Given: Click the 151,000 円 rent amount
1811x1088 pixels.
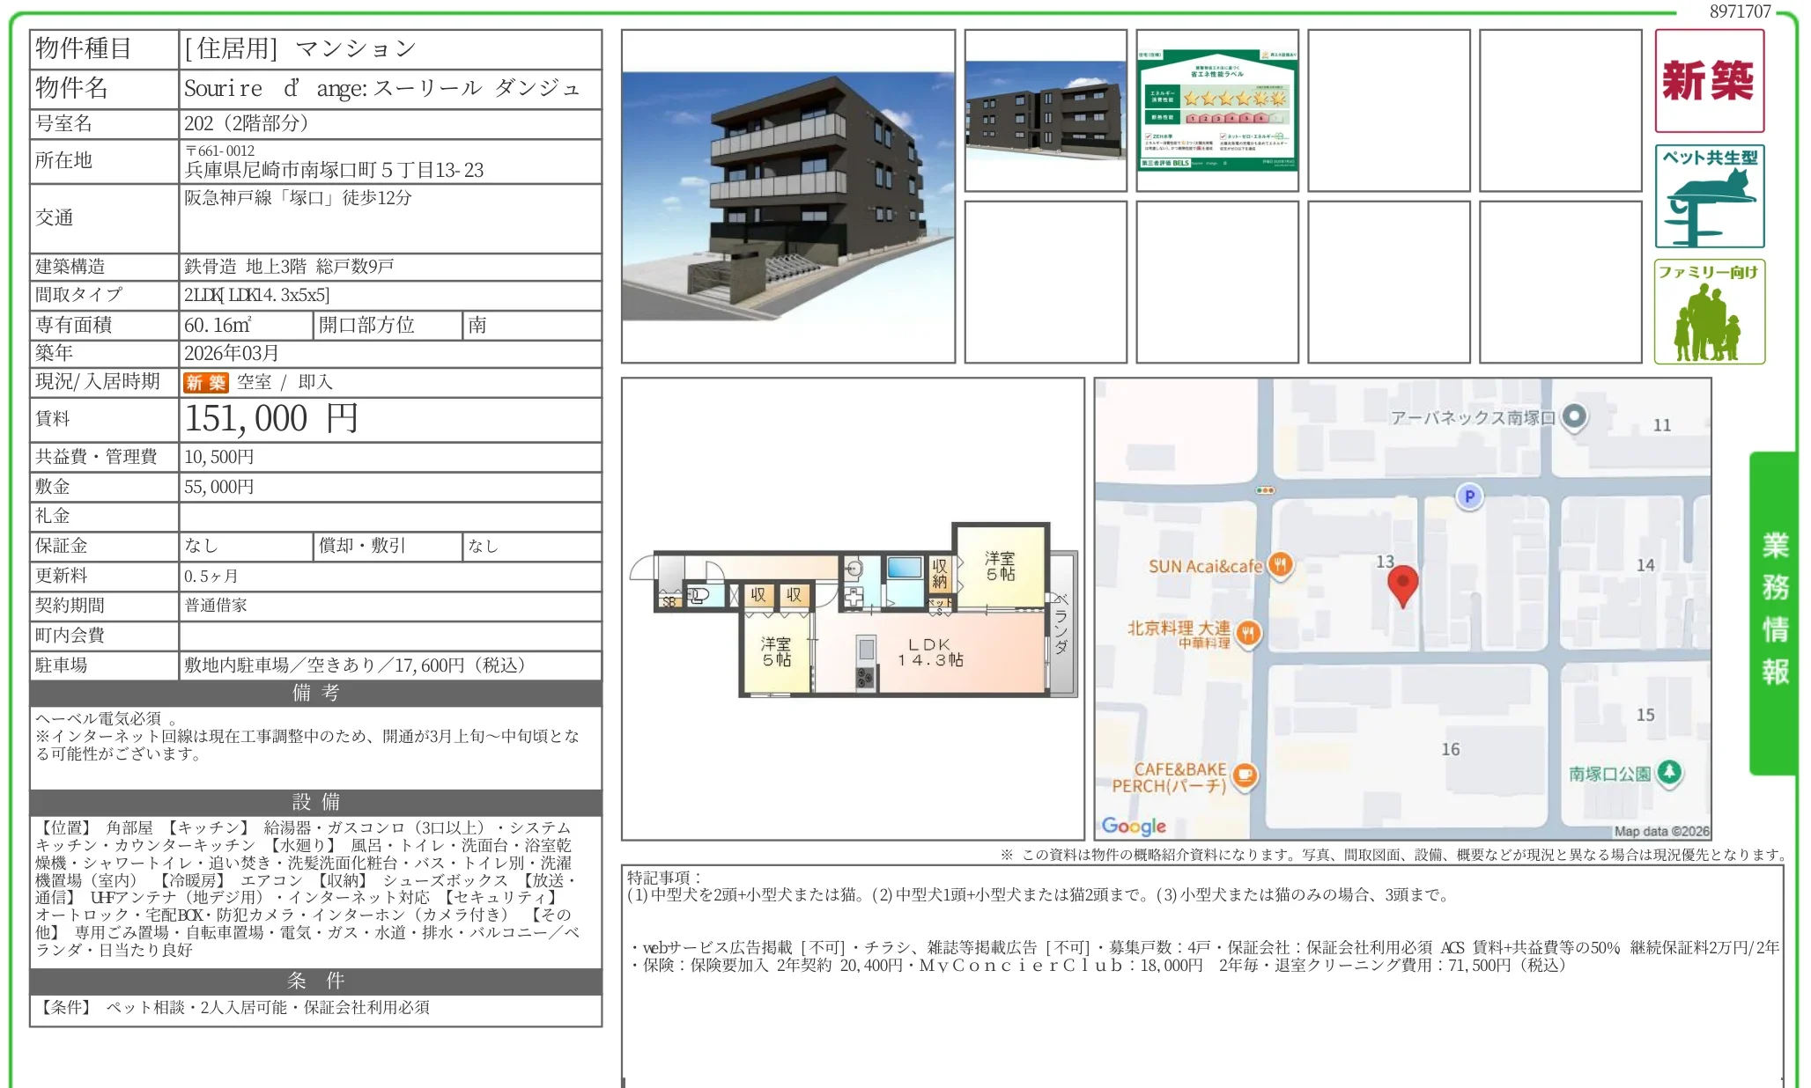Looking at the screenshot, I should click(x=271, y=419).
